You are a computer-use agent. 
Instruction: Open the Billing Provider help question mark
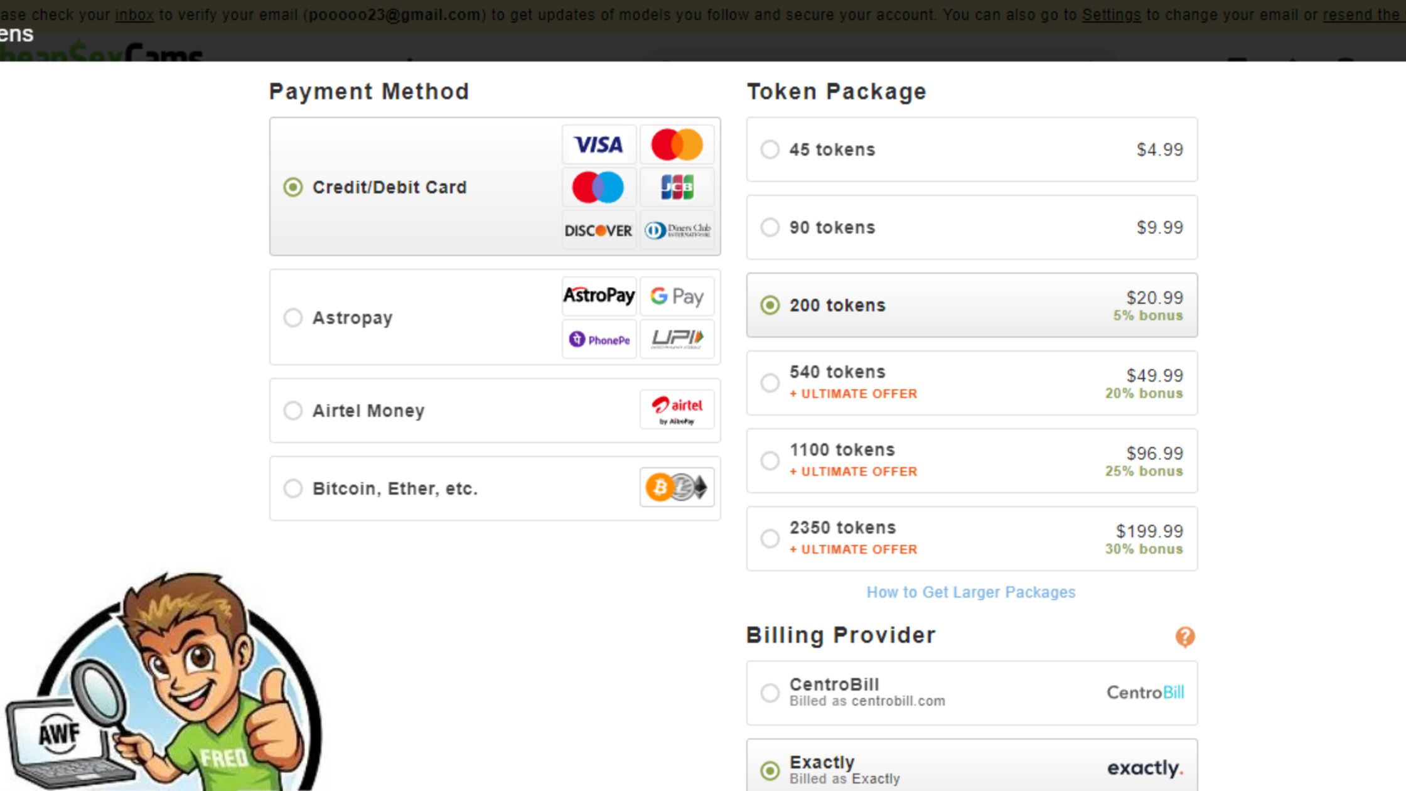1184,637
